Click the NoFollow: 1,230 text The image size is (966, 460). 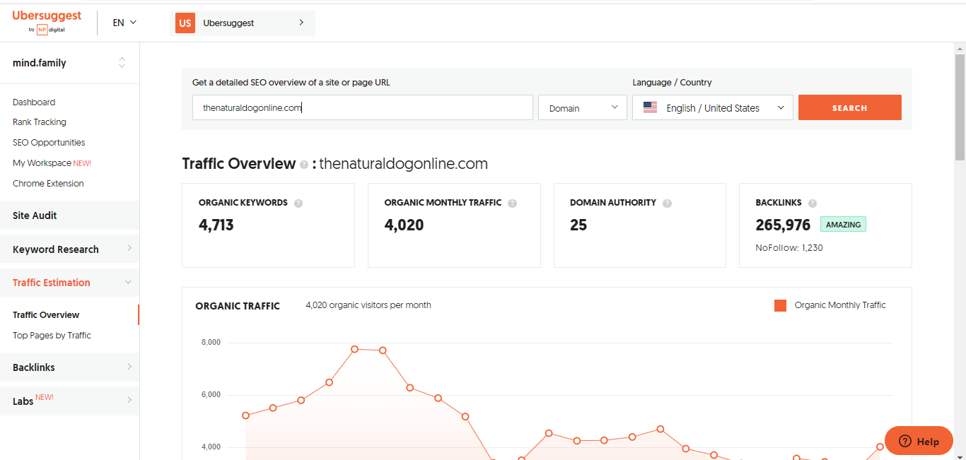tap(789, 248)
